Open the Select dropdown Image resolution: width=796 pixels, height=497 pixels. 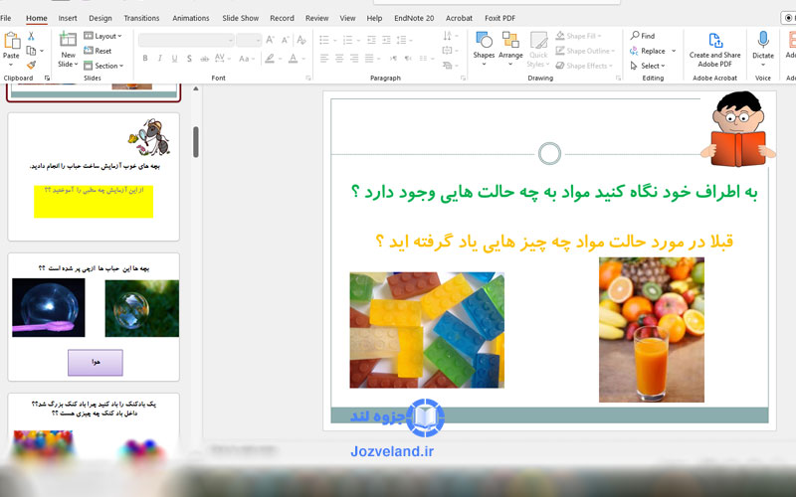(x=648, y=66)
